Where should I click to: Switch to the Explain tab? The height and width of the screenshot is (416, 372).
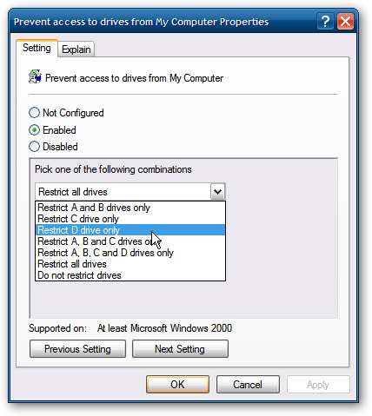(76, 50)
